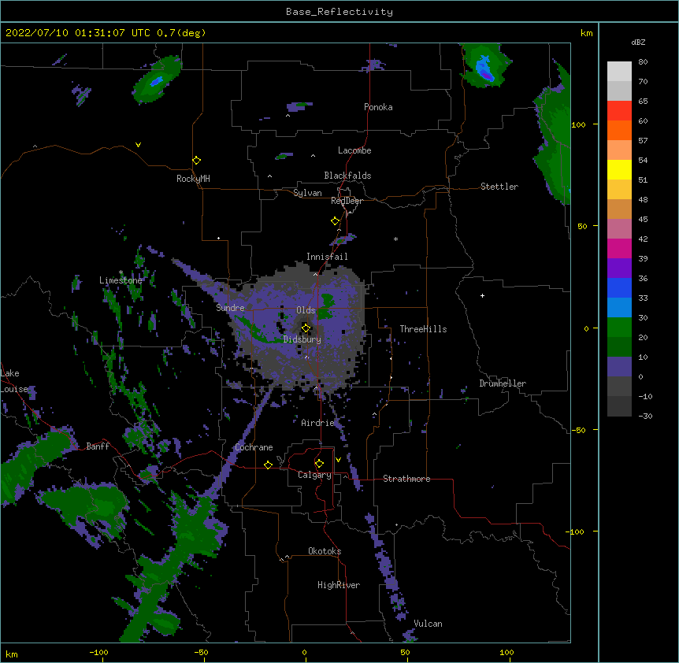Click the magenta 42 dBZ color swatch
The width and height of the screenshot is (679, 663).
click(619, 248)
